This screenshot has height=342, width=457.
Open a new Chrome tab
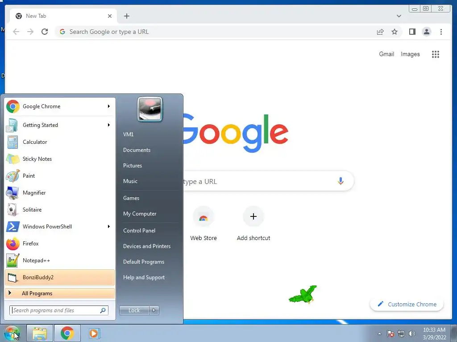pos(126,16)
